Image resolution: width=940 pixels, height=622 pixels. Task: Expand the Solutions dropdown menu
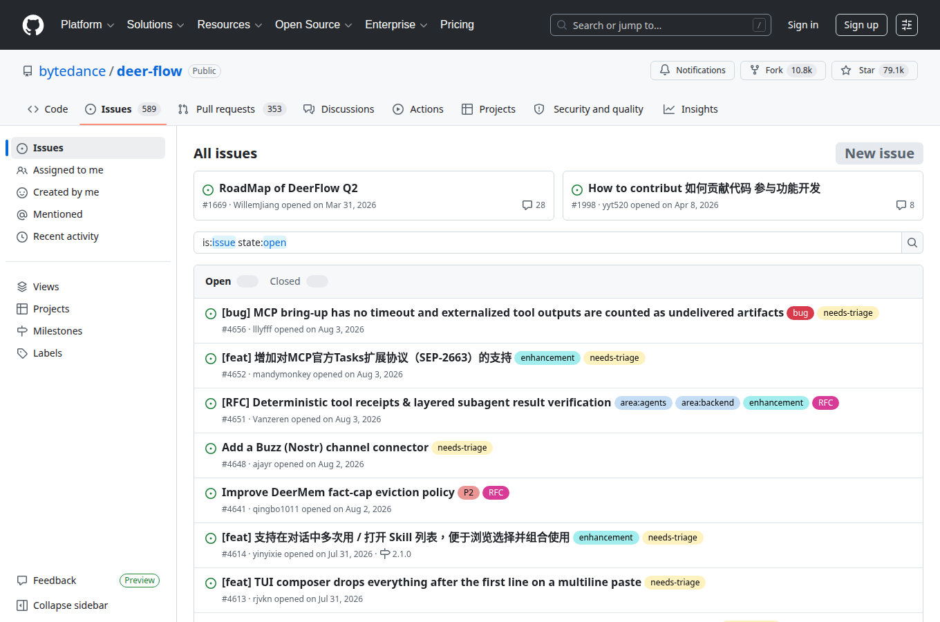point(156,25)
